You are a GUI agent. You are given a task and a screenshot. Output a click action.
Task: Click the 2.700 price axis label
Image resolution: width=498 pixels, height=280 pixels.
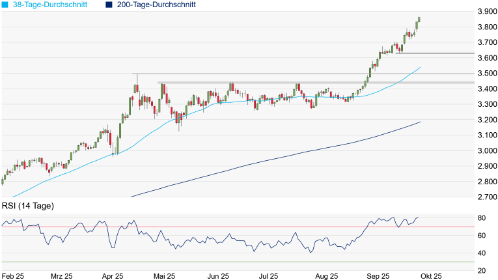[487, 197]
